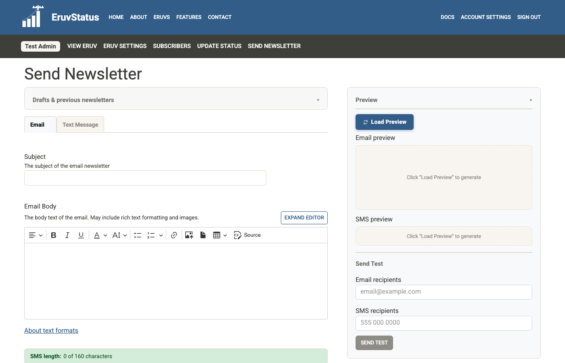565x363 pixels.
Task: Open the insert table dropdown
Action: pyautogui.click(x=225, y=235)
